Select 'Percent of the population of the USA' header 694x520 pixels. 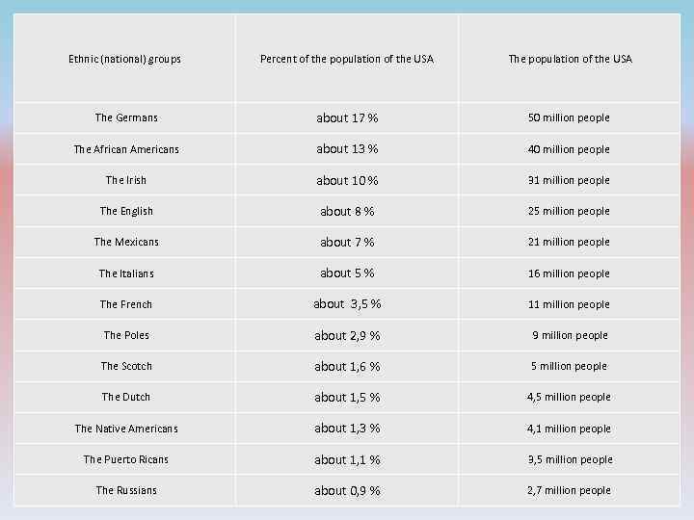point(347,60)
